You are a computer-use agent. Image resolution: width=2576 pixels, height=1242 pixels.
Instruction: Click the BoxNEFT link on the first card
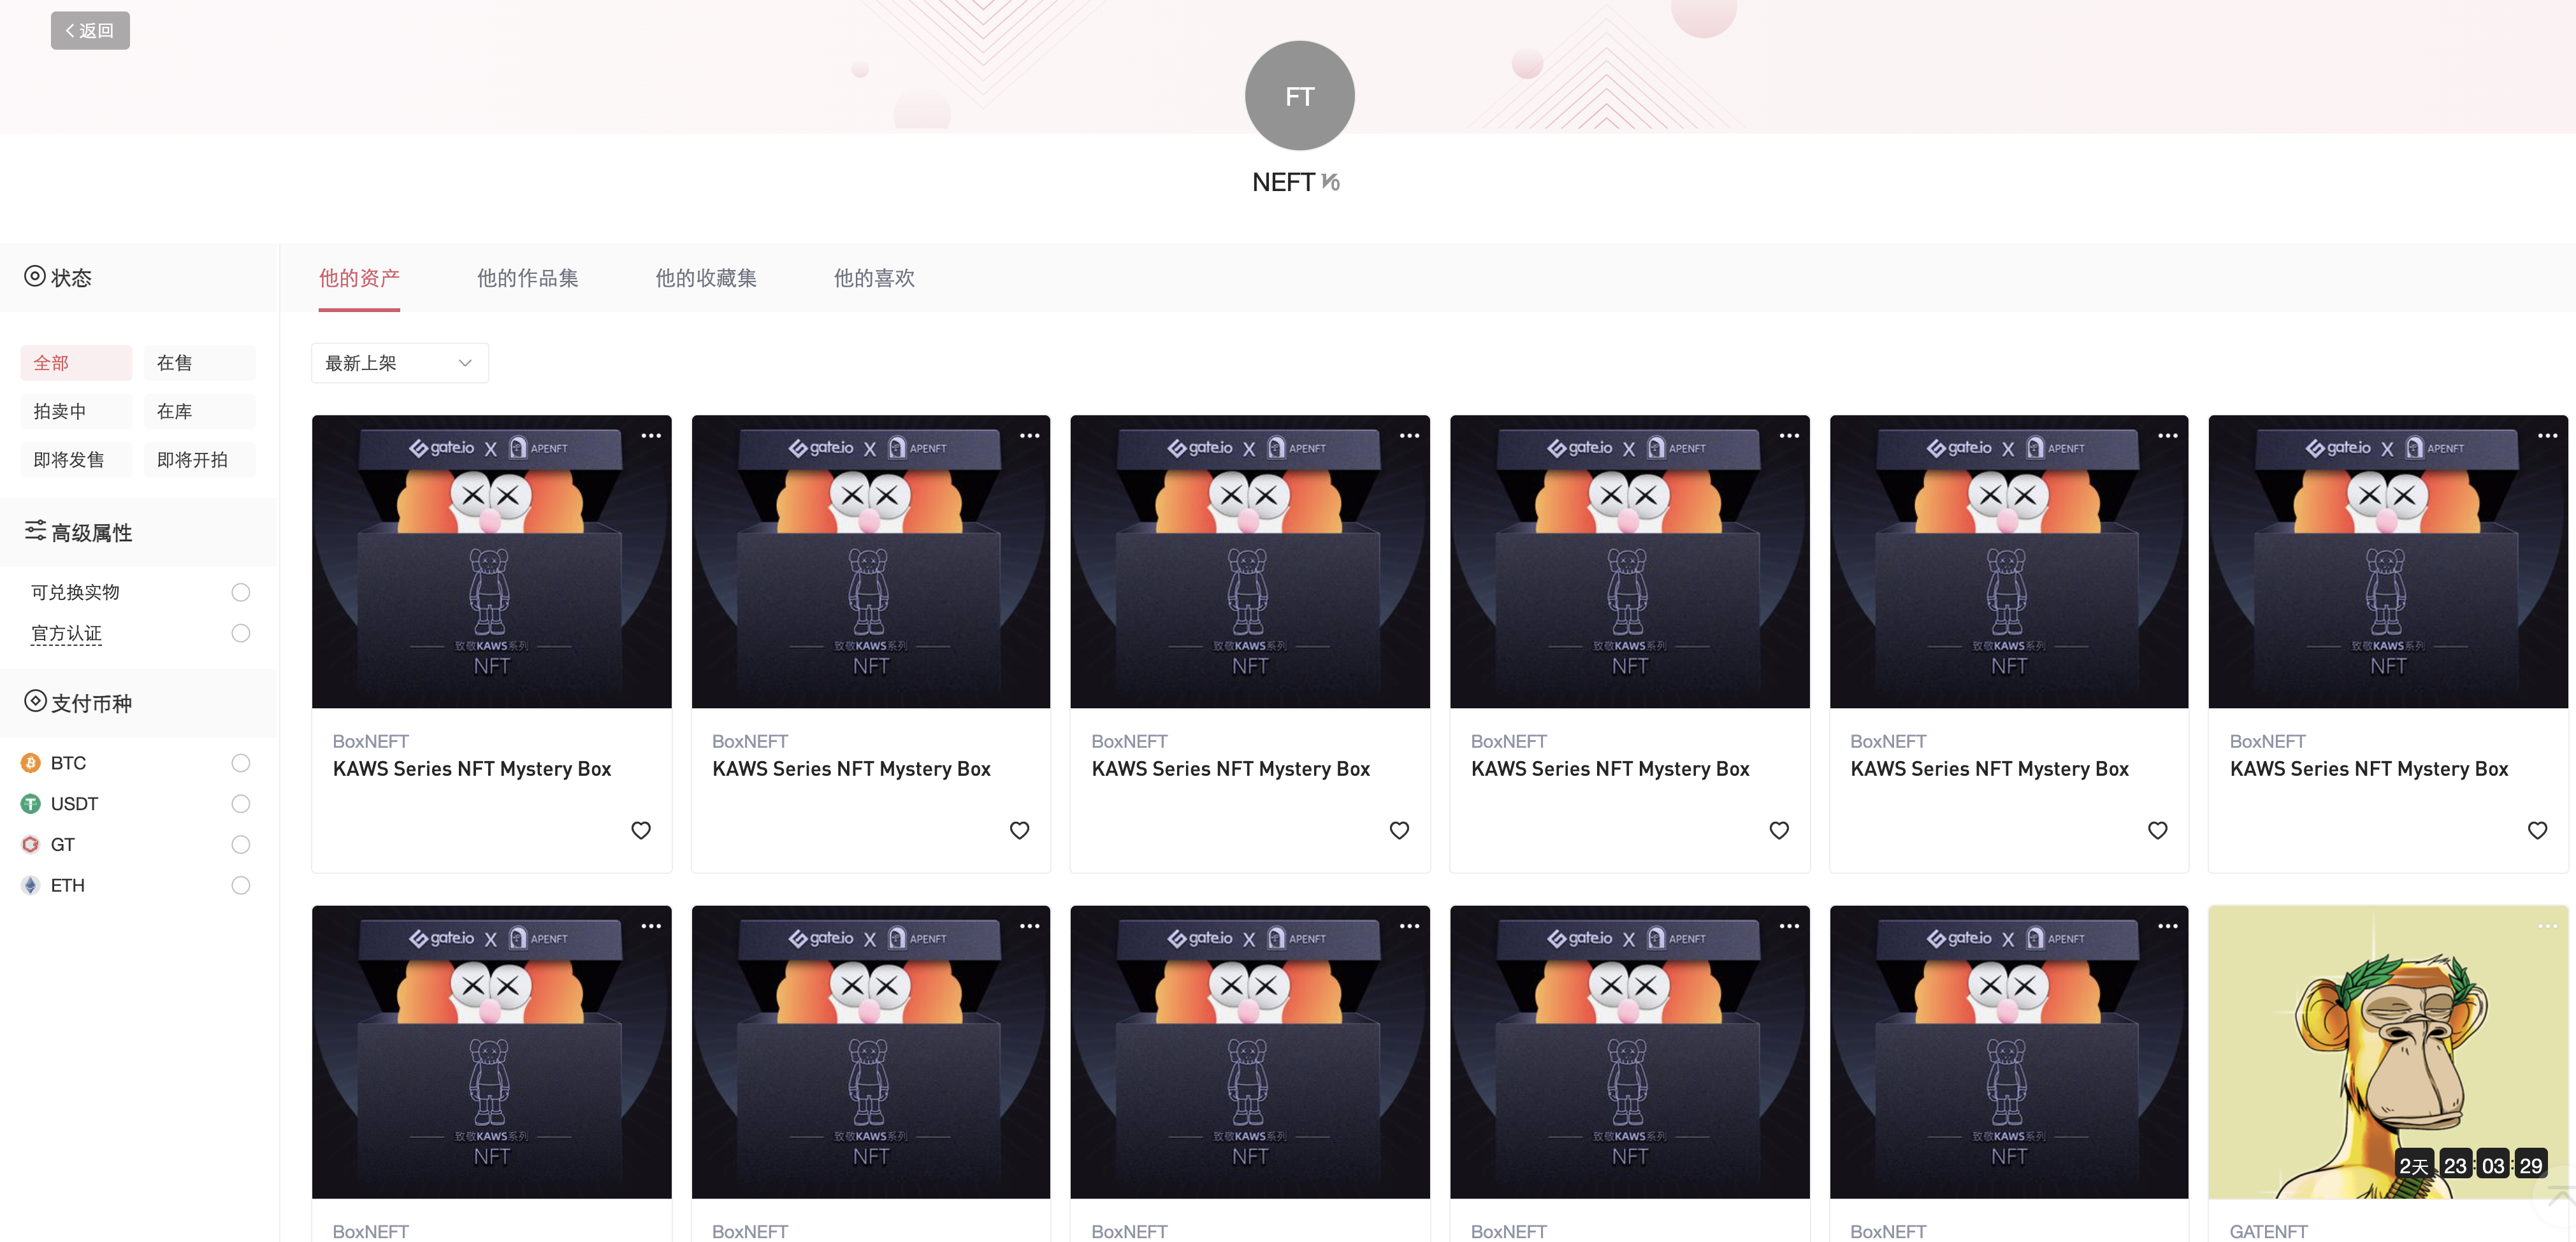click(x=371, y=741)
